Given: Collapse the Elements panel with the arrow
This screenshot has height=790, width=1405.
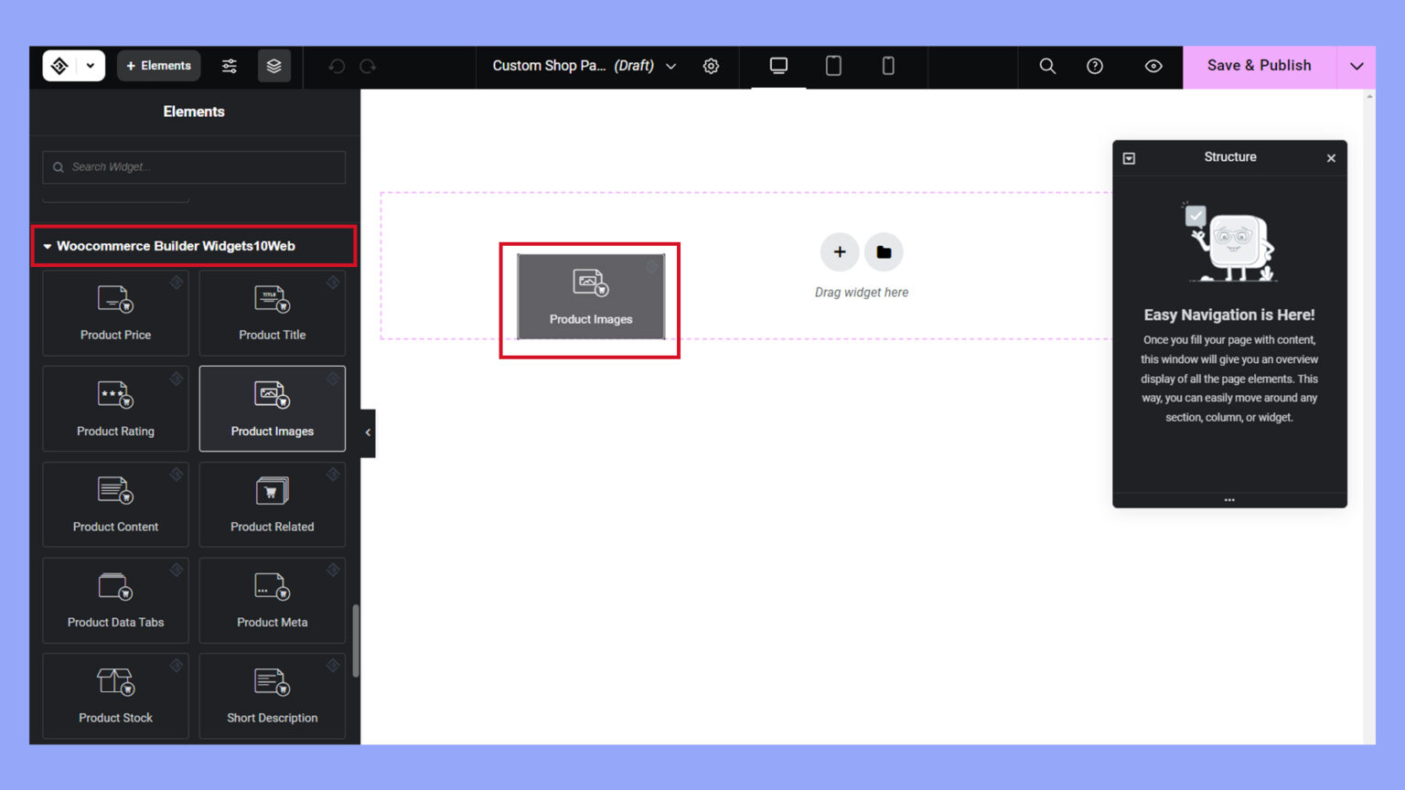Looking at the screenshot, I should click(368, 432).
